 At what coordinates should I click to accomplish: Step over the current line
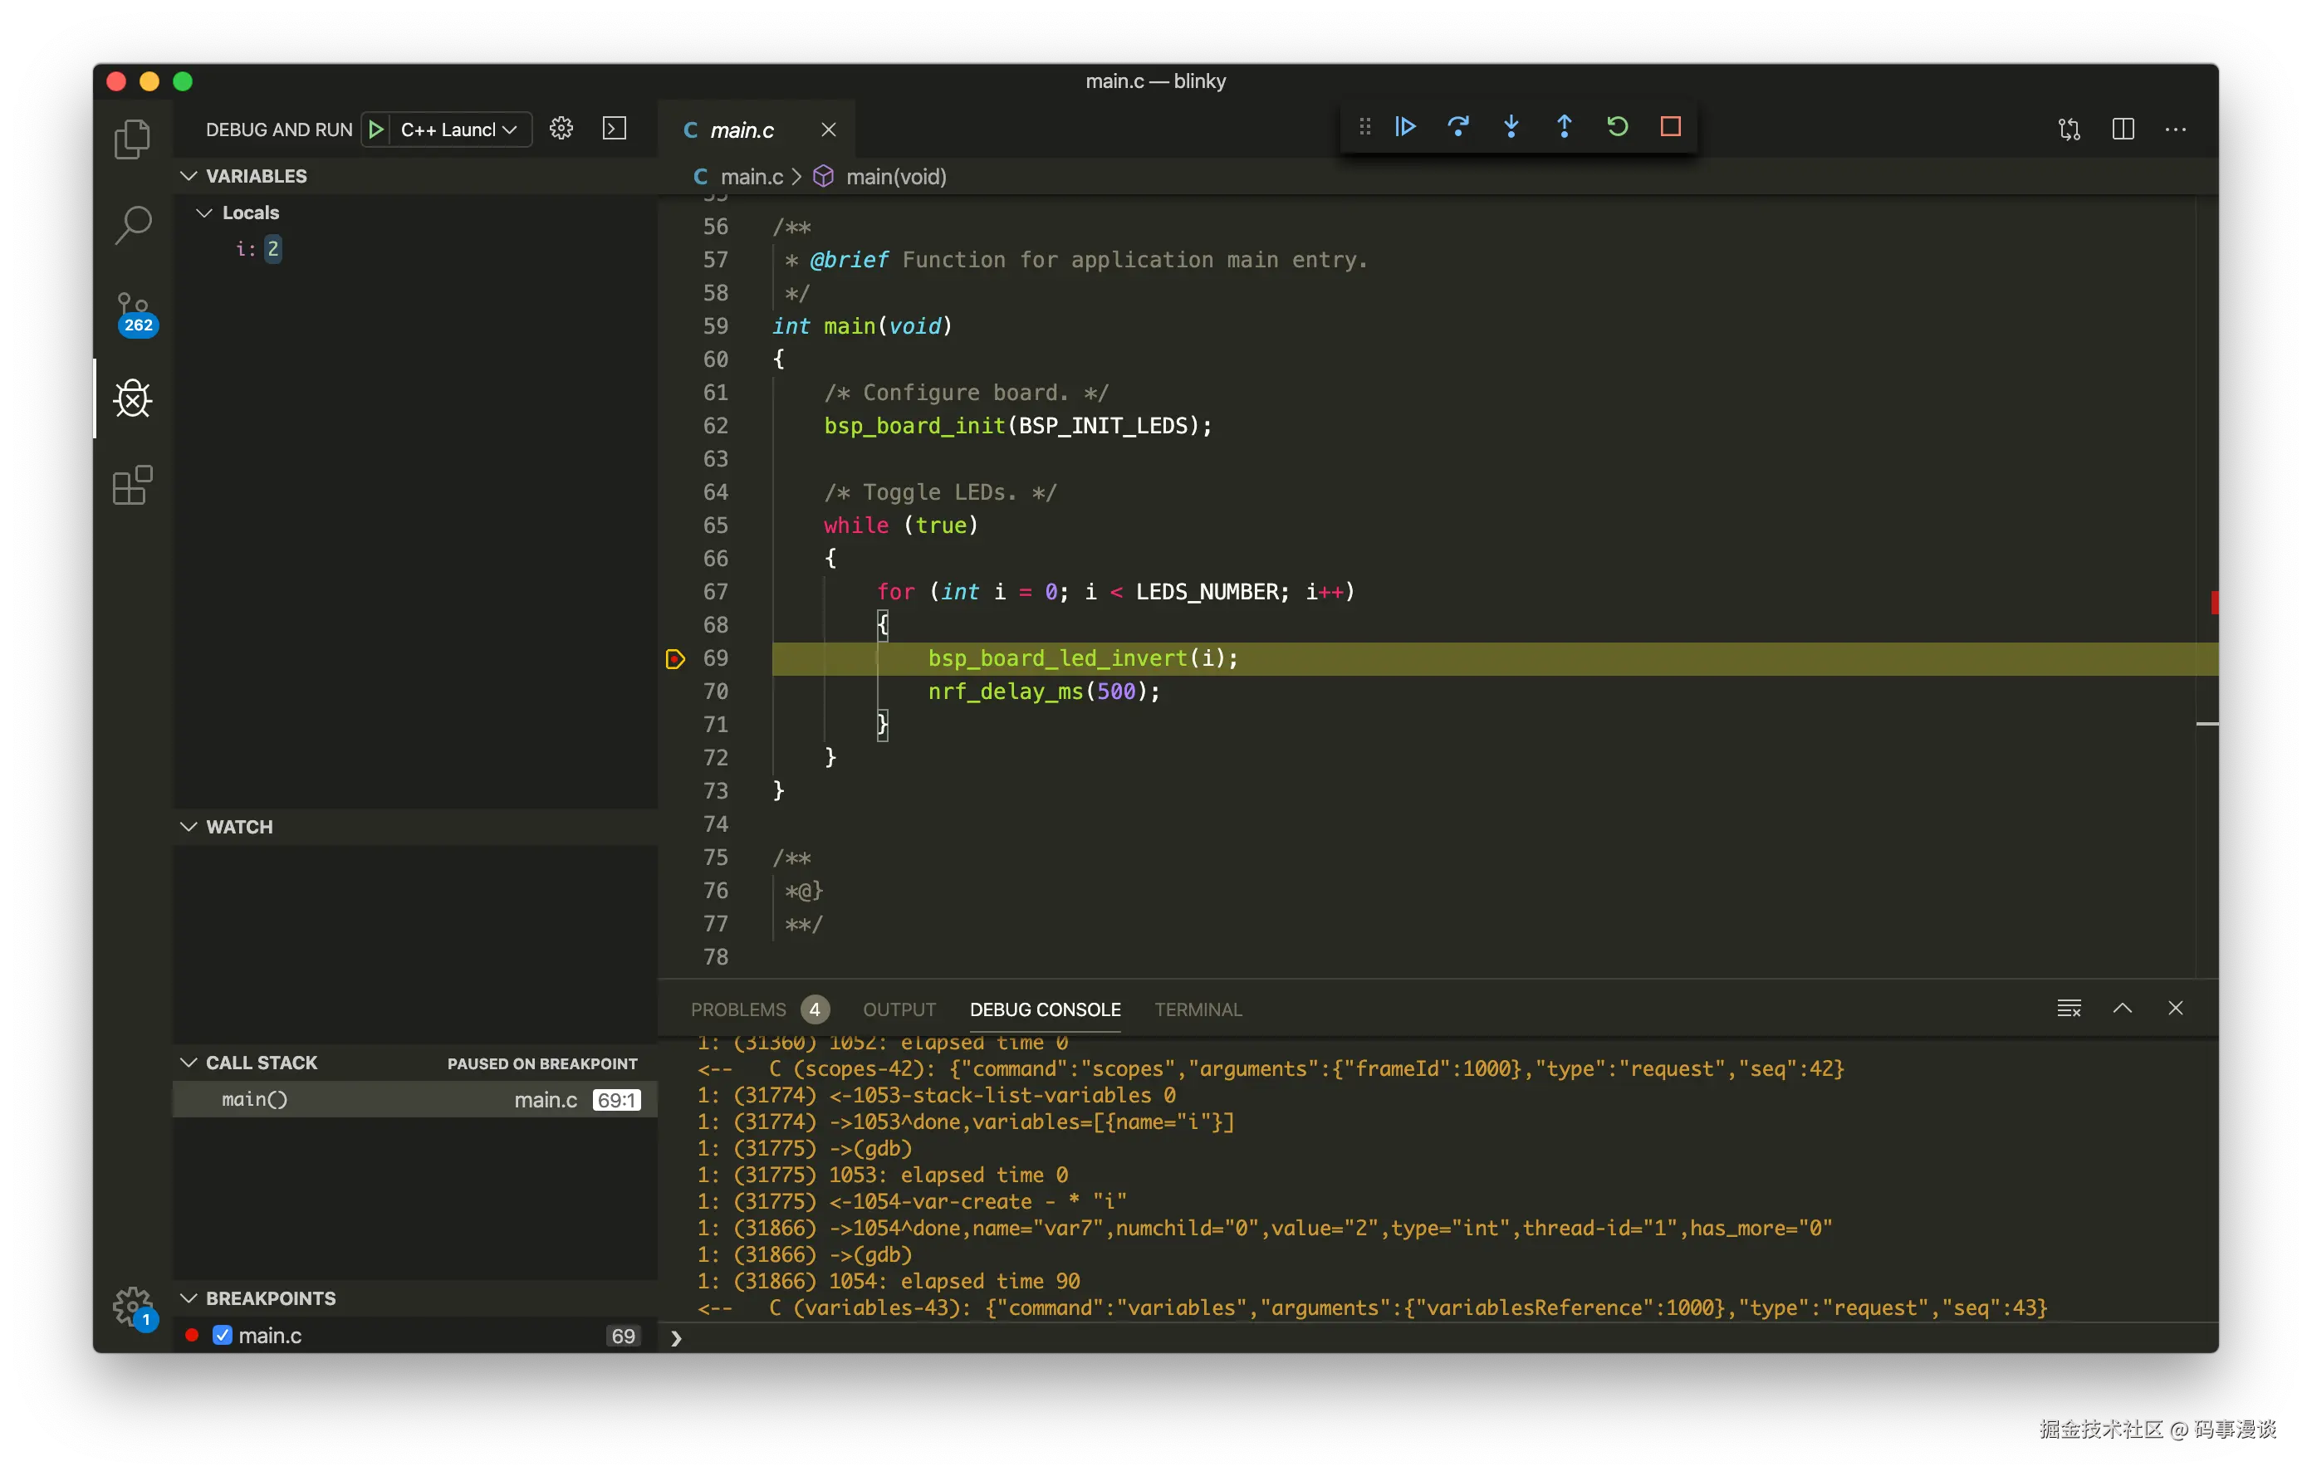point(1457,125)
